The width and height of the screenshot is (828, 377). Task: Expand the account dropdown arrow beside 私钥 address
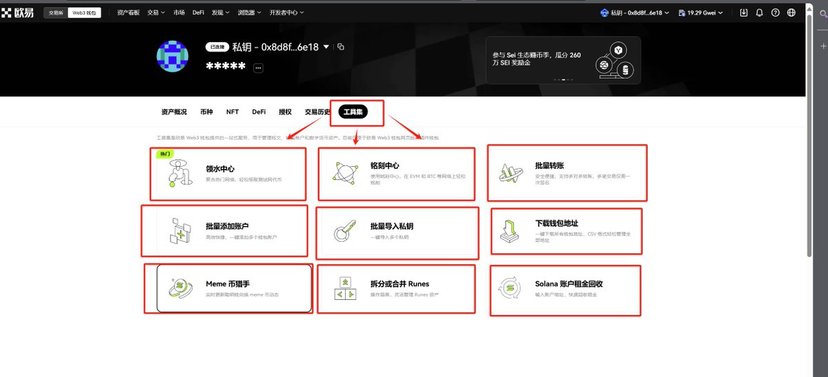326,47
